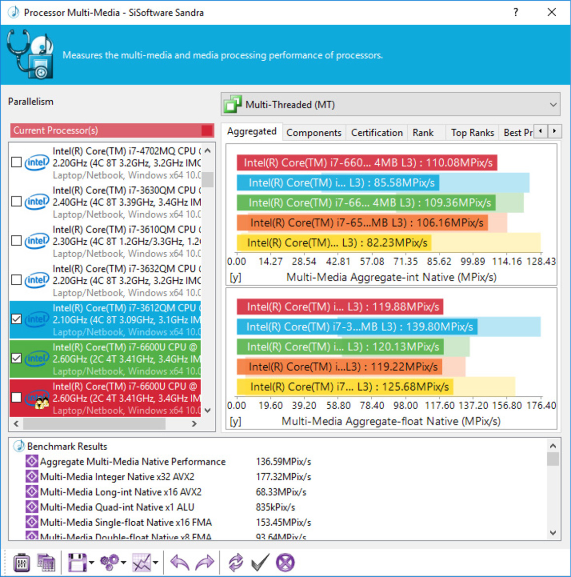This screenshot has height=577, width=571.
Task: Click the processor list scroll left arrow
Action: pyautogui.click(x=16, y=423)
